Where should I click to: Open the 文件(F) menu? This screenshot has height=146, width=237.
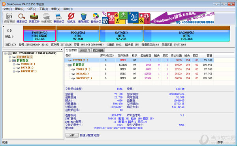coord(8,9)
